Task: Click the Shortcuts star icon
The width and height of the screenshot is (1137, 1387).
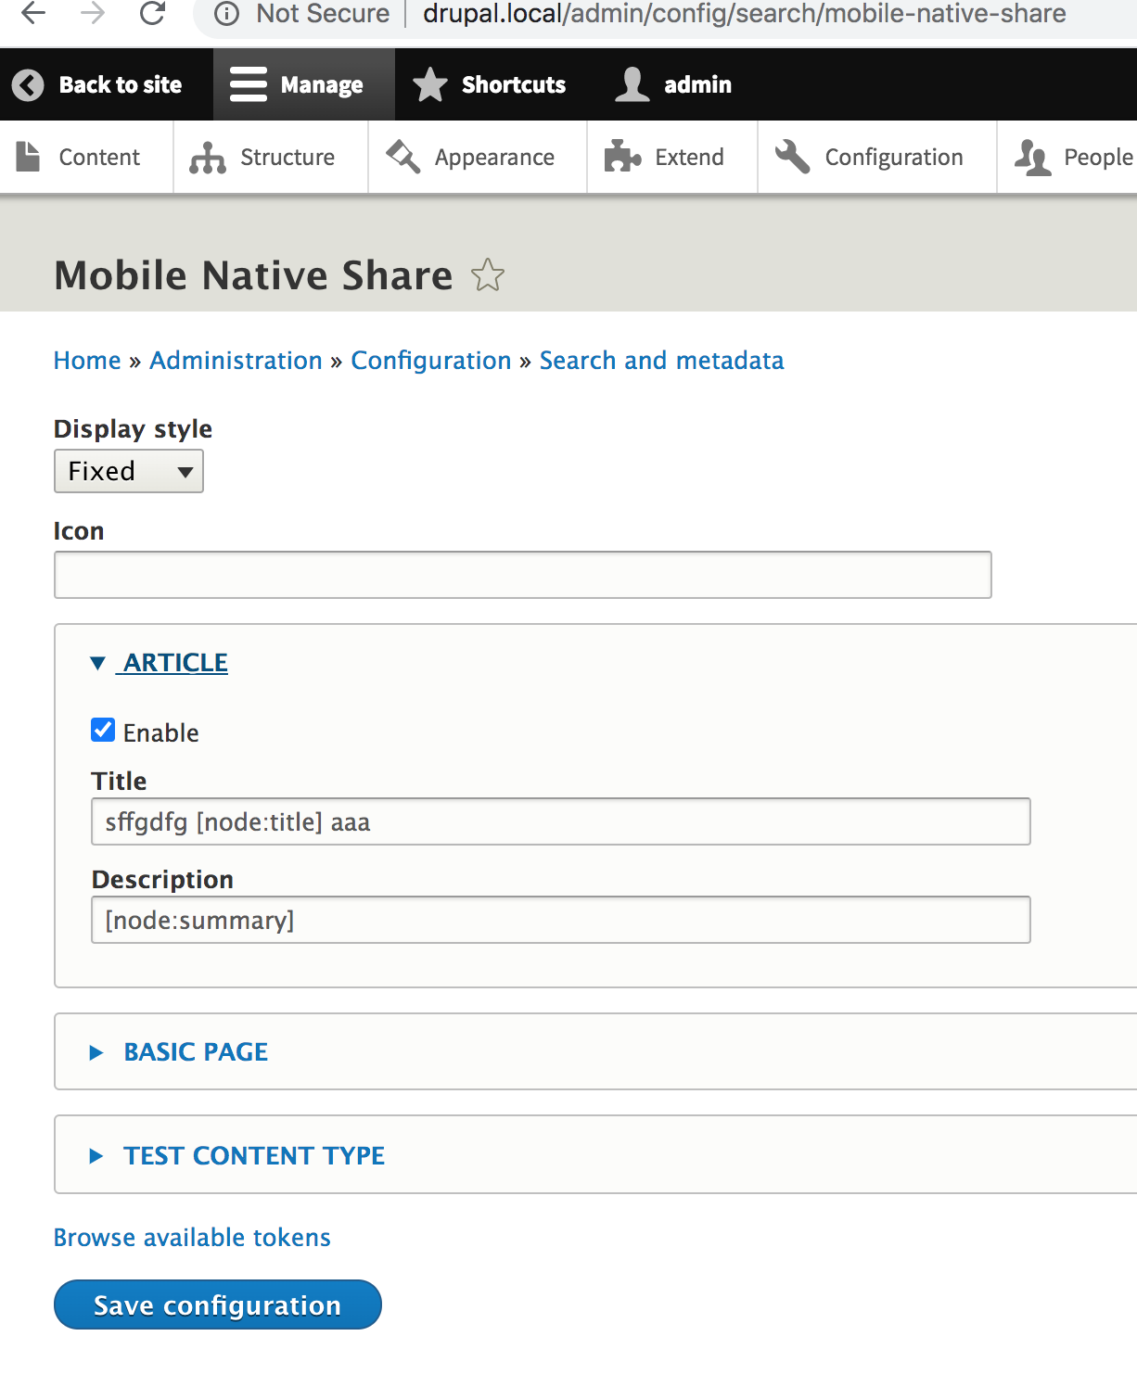Action: 429,84
